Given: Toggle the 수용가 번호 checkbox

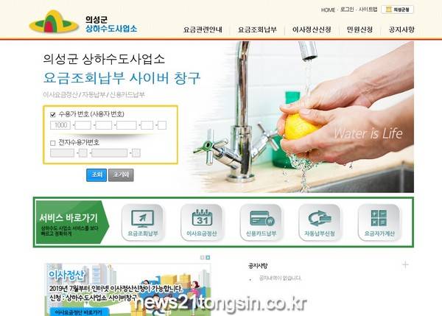Looking at the screenshot, I should [53, 114].
